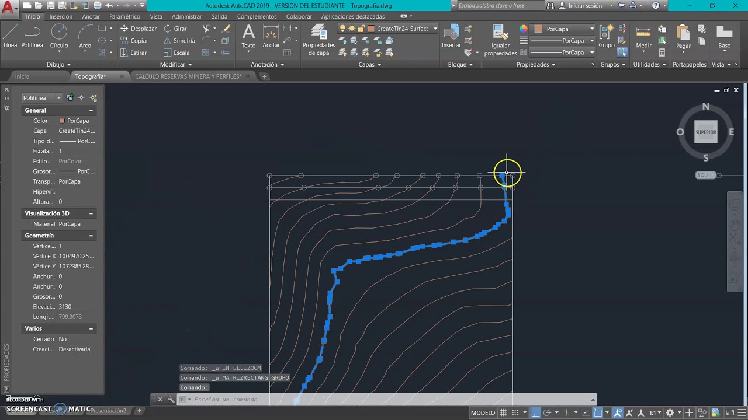Open the Polilínea object type dropdown

[x=41, y=98]
